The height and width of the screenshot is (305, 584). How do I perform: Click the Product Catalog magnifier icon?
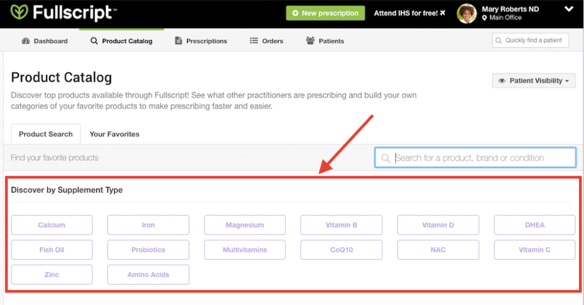click(94, 40)
